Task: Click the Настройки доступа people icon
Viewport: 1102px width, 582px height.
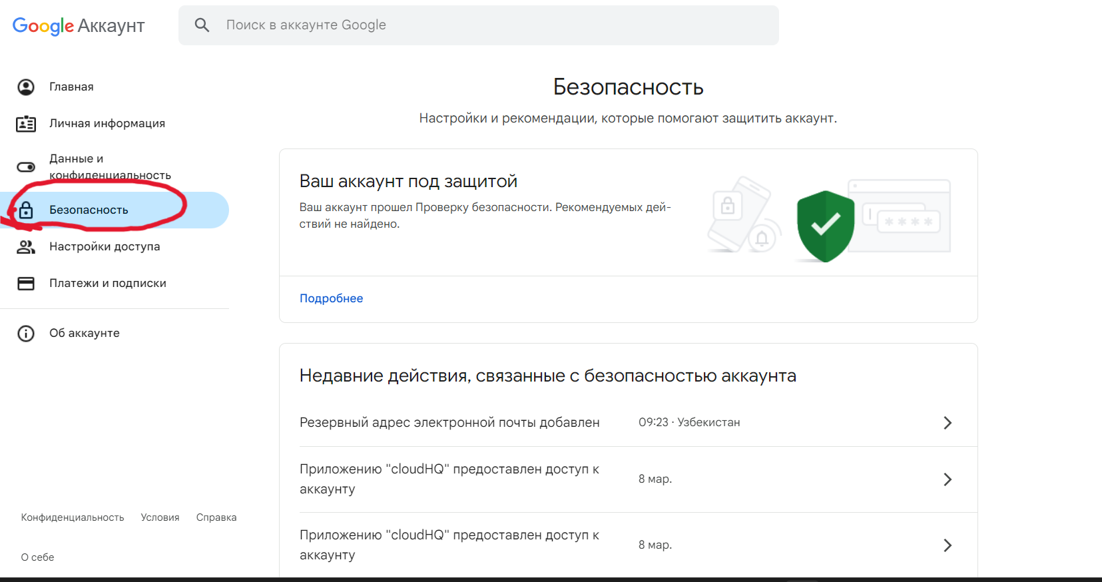Action: coord(26,247)
